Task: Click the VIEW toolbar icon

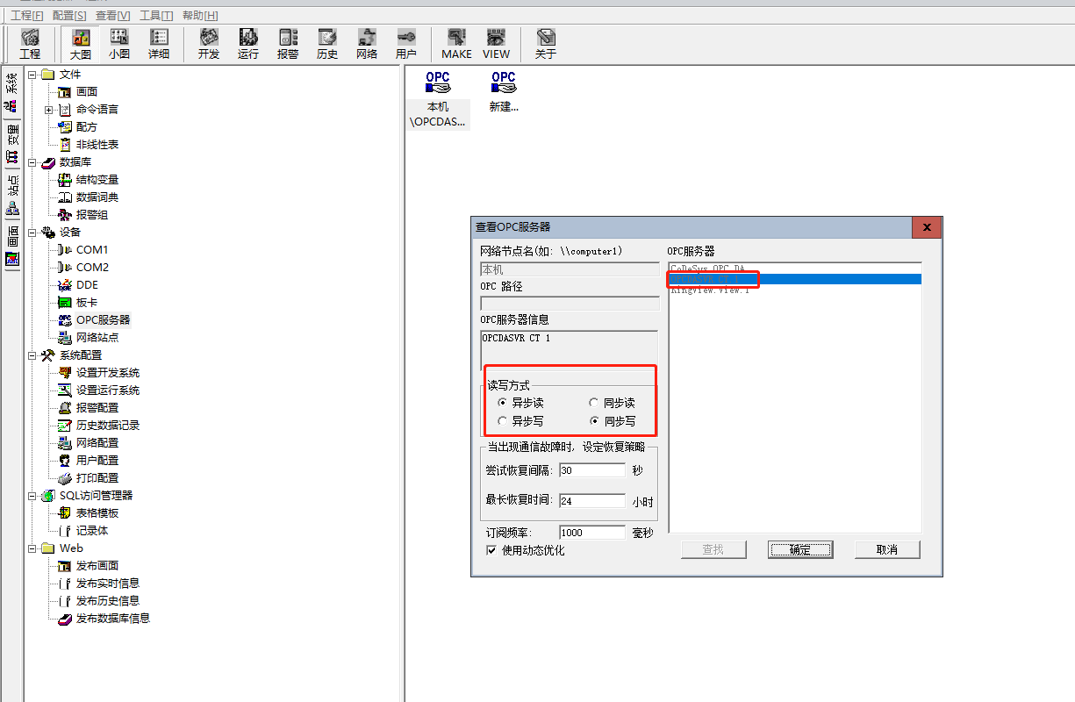Action: 496,44
